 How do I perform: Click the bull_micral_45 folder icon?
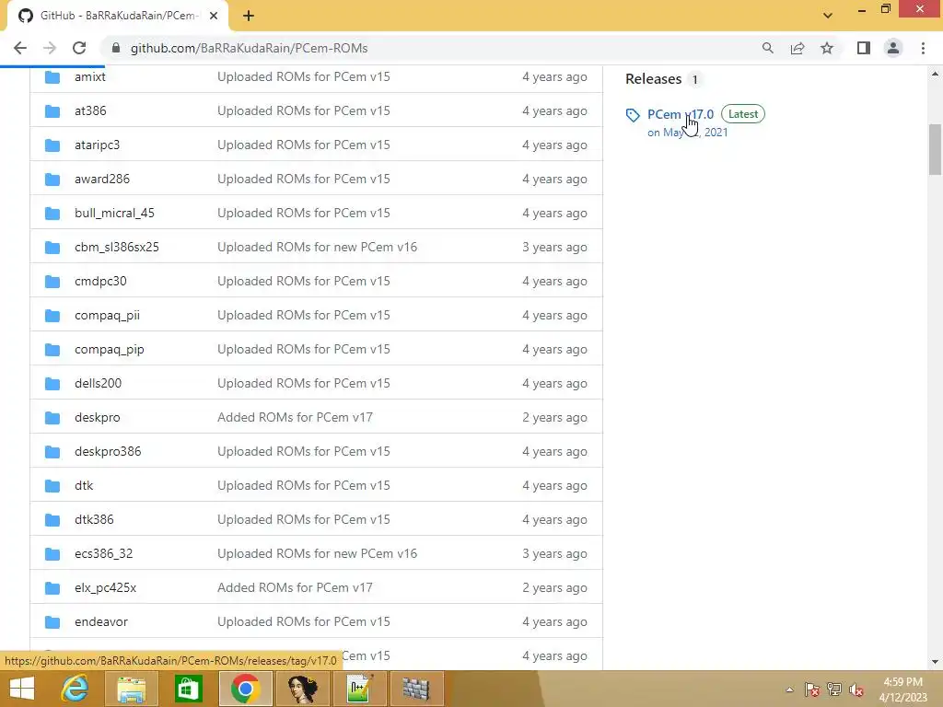click(52, 214)
